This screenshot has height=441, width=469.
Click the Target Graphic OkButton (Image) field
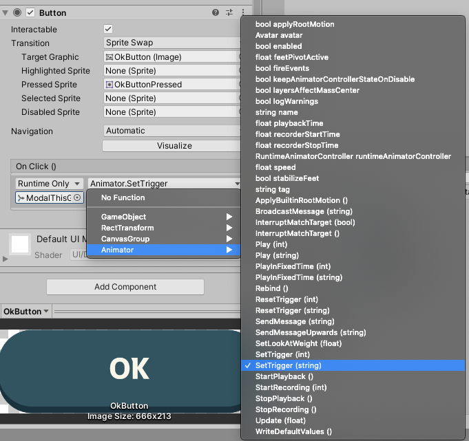coord(172,57)
